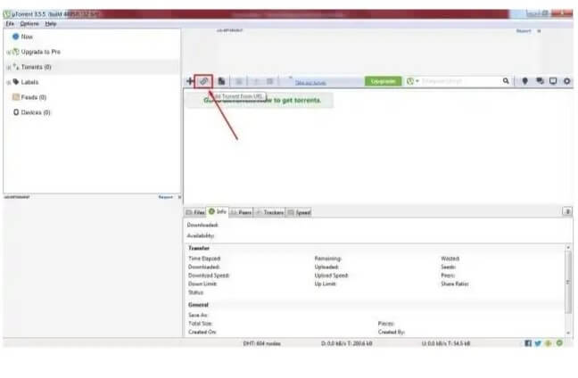Click the Save As label
The image size is (578, 378).
[198, 315]
